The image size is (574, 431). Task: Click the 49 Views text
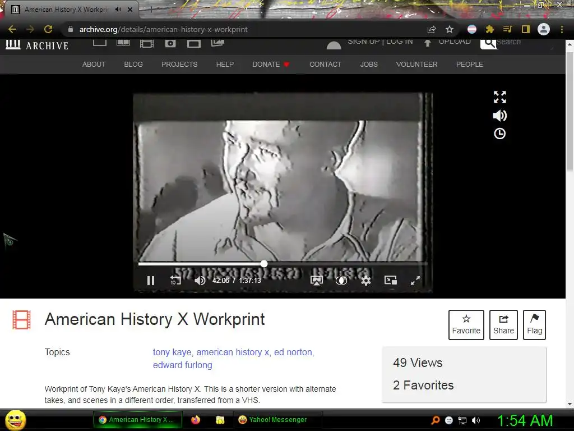coord(418,363)
